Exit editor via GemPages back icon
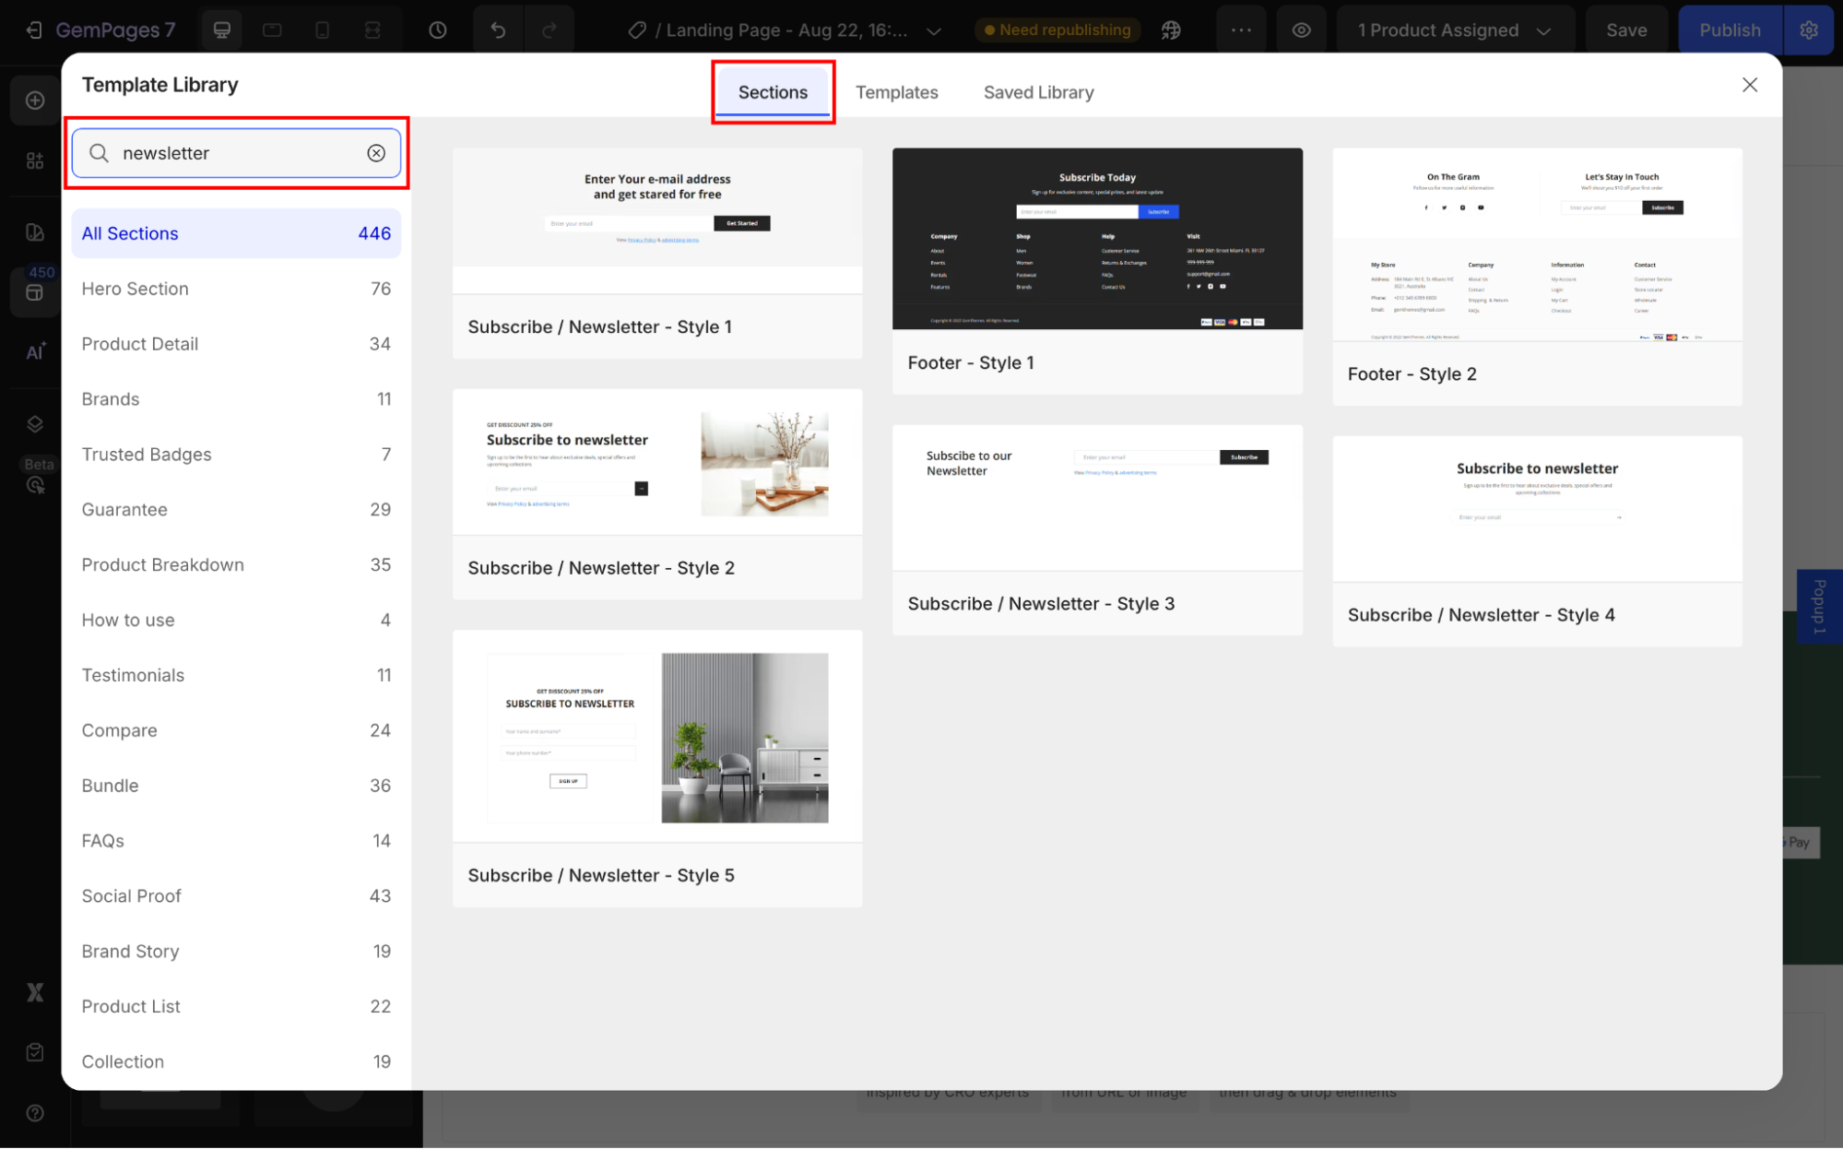Viewport: 1843px width, 1149px height. click(34, 30)
